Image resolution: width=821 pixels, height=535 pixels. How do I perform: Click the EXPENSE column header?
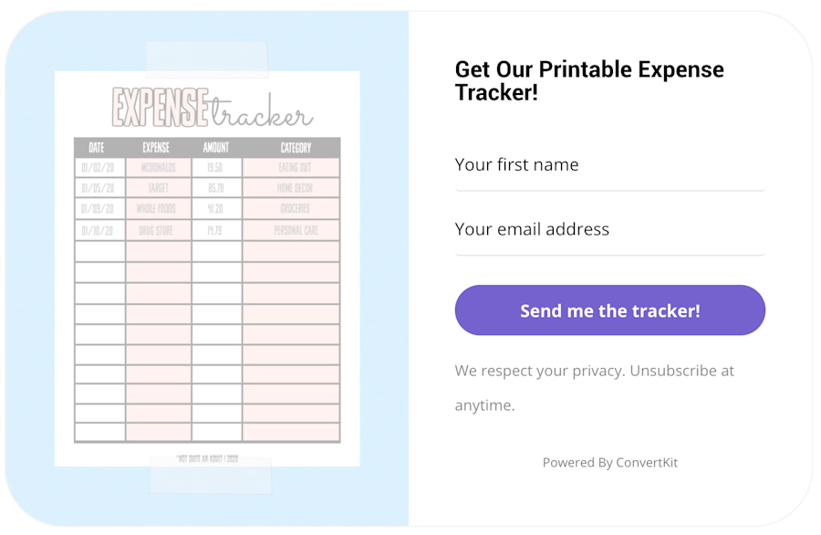(156, 147)
